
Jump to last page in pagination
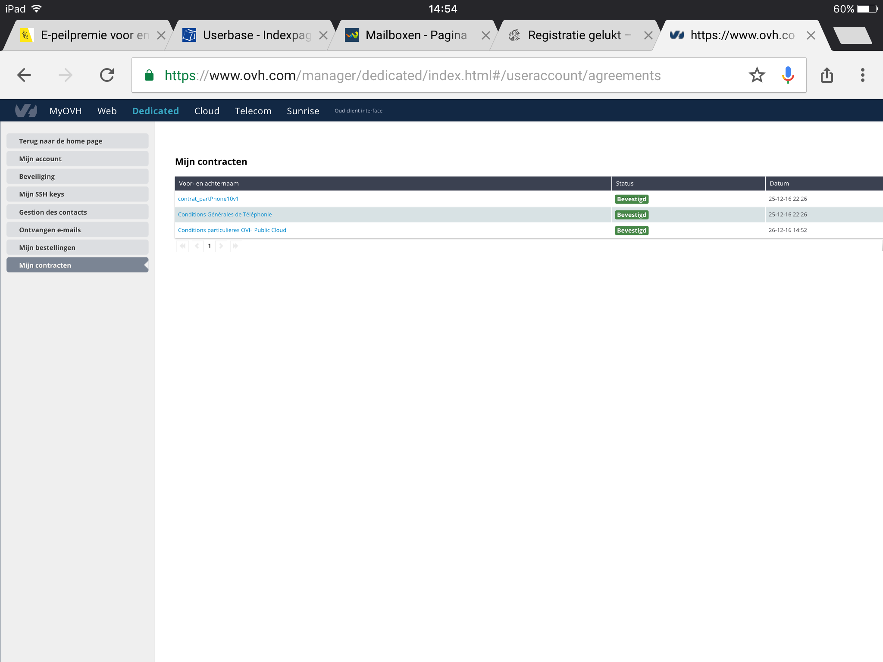pos(236,246)
